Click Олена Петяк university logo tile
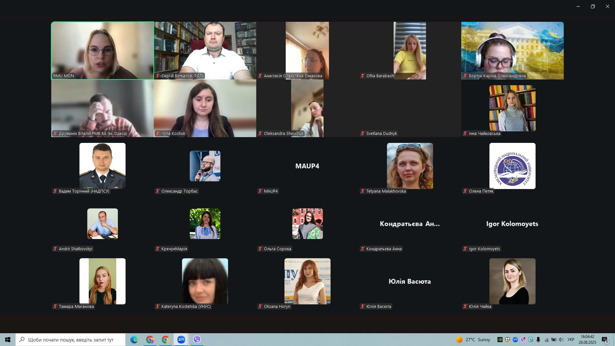615x346 pixels. pyautogui.click(x=512, y=166)
